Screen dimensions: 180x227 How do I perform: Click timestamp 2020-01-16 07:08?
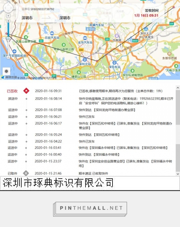tap(48, 110)
